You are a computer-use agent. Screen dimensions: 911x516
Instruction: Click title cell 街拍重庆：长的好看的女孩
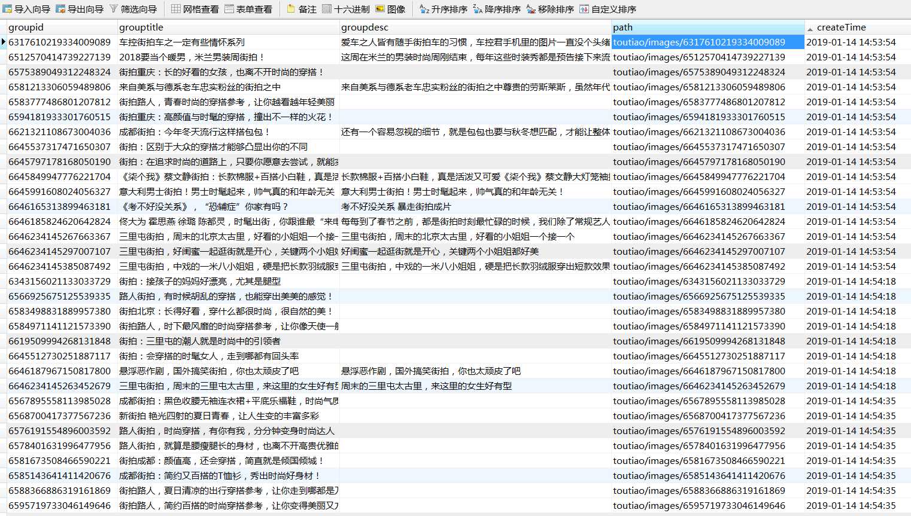(x=228, y=72)
